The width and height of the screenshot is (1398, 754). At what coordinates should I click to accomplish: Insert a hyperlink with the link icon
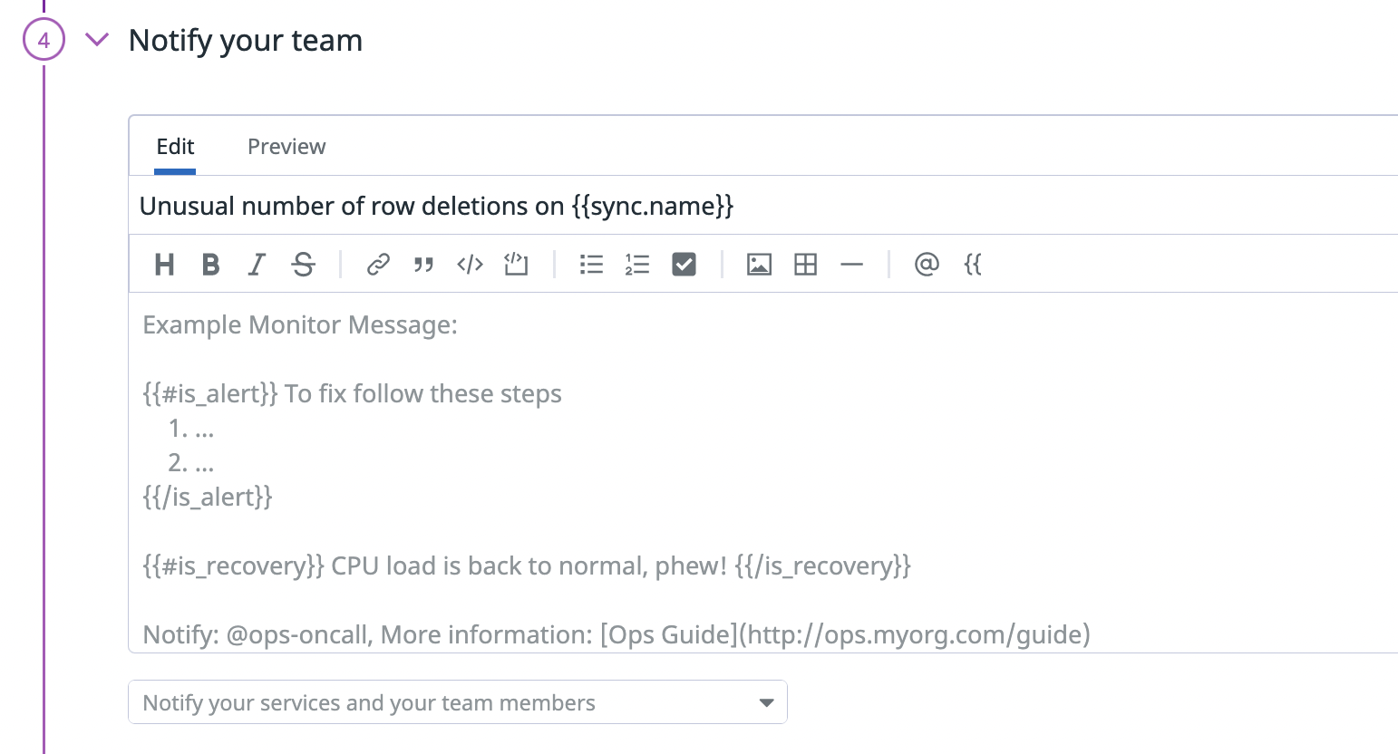[378, 265]
